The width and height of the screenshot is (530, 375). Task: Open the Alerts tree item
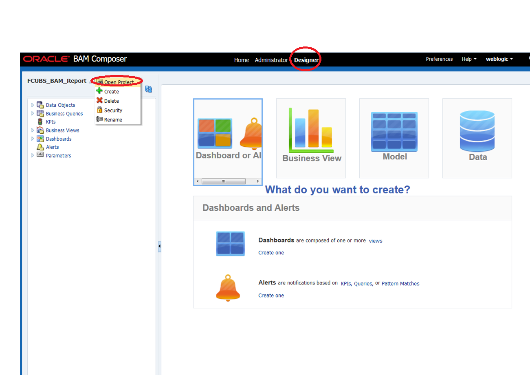[x=52, y=147]
